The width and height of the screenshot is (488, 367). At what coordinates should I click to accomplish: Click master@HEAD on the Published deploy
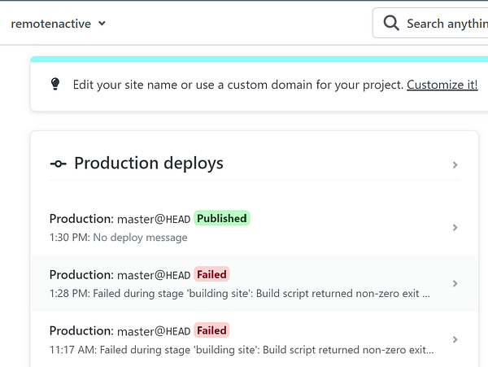(x=154, y=219)
